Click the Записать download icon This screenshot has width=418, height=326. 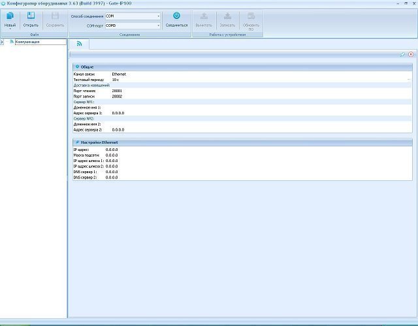[x=227, y=16]
